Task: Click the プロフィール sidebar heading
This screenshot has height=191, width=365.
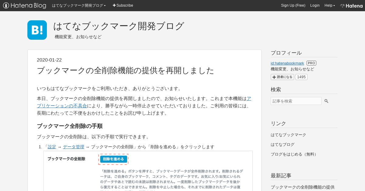Action: point(286,53)
